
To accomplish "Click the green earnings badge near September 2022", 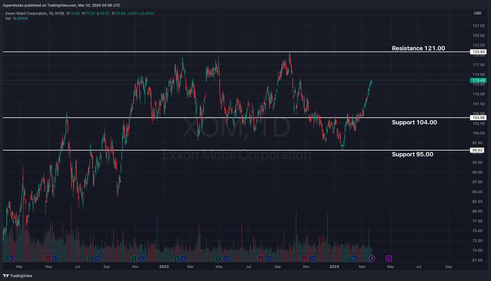I will (91, 259).
